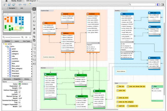Expand the film_actor table node
167x111 pixels.
(x=8, y=66)
